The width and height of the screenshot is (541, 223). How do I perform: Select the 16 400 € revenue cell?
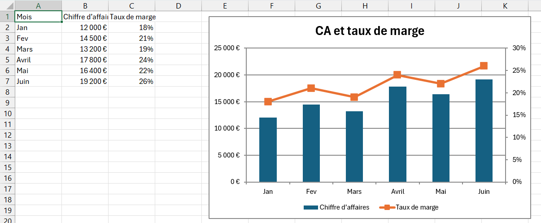[85, 70]
